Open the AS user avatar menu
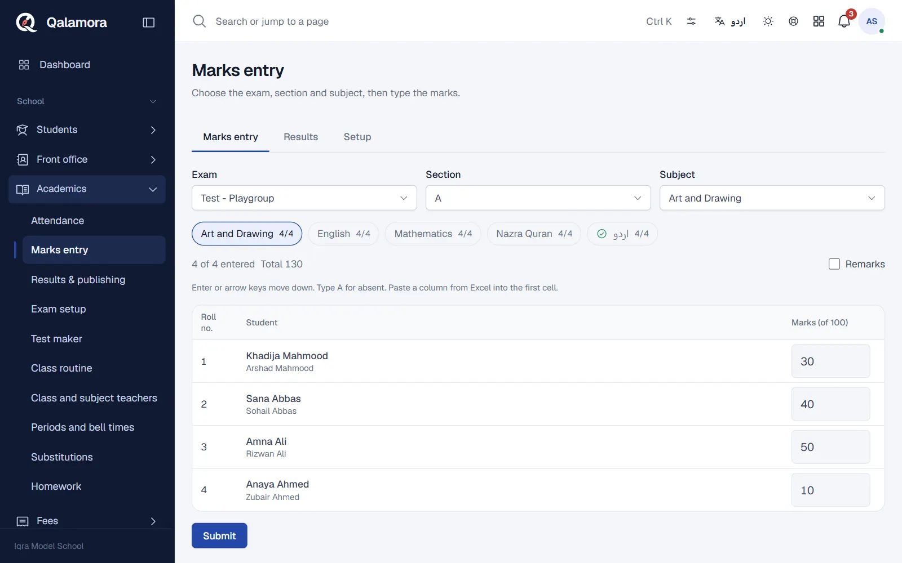The height and width of the screenshot is (563, 902). click(x=872, y=21)
